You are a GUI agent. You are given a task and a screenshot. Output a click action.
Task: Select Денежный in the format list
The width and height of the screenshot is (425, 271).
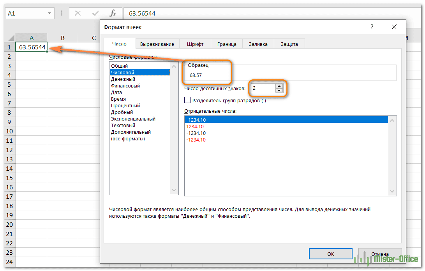pos(123,79)
